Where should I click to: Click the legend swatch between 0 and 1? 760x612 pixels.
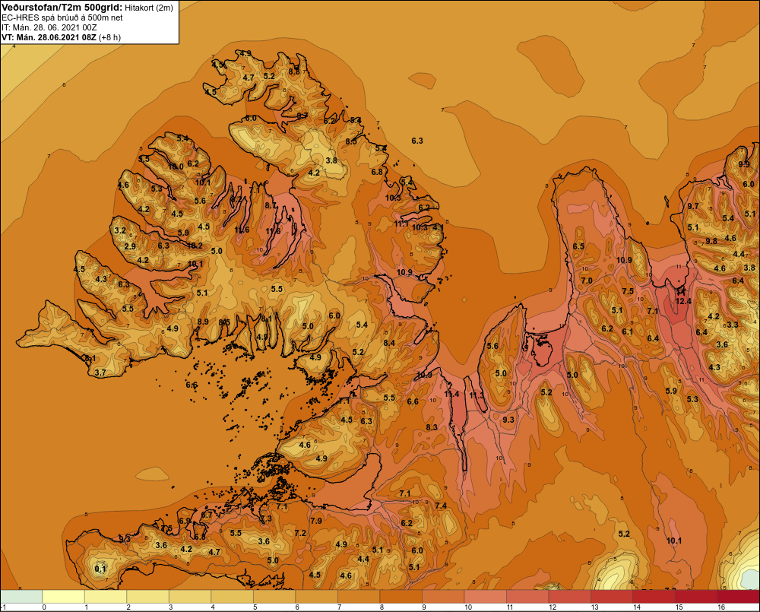pos(64,597)
